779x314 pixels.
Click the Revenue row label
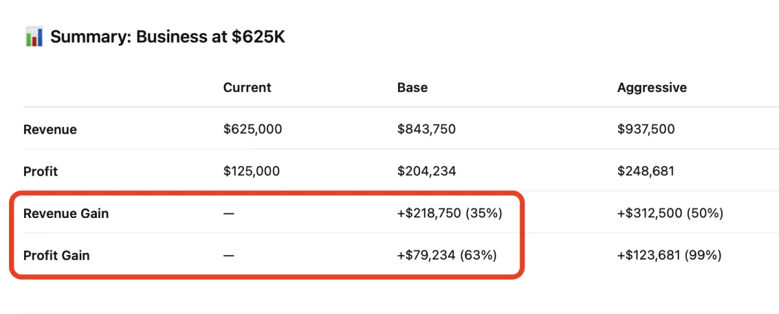(50, 130)
